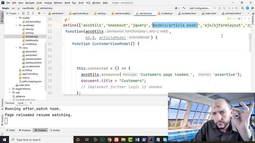
Task: Open File Explorer from the taskbar
Action: click(x=123, y=139)
